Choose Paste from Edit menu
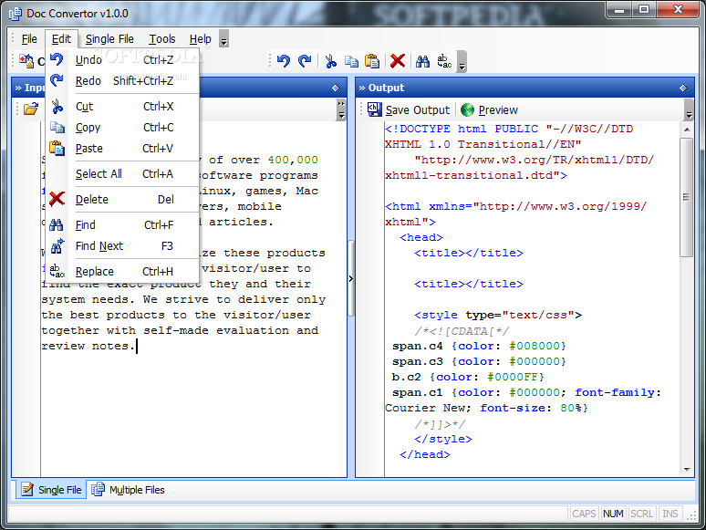The width and height of the screenshot is (706, 530). (122, 149)
